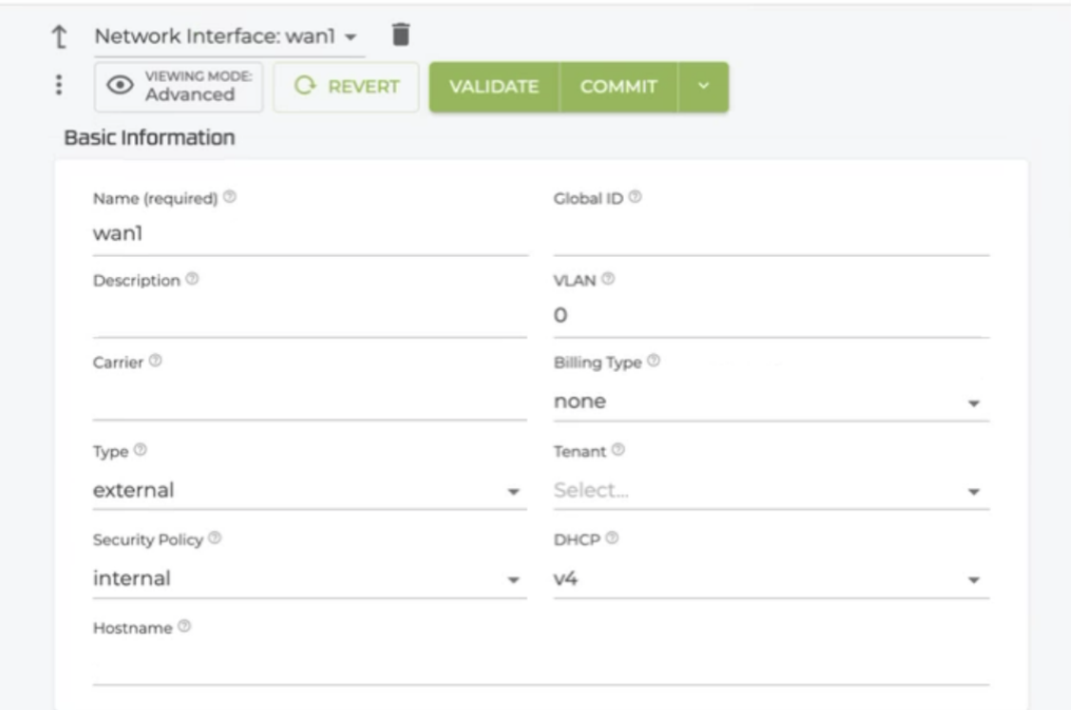Focus the Carrier input field

(x=310, y=401)
